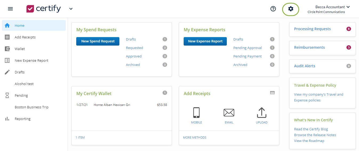Click the Mobile phone receipt icon
This screenshot has height=151, width=359.
(x=196, y=113)
